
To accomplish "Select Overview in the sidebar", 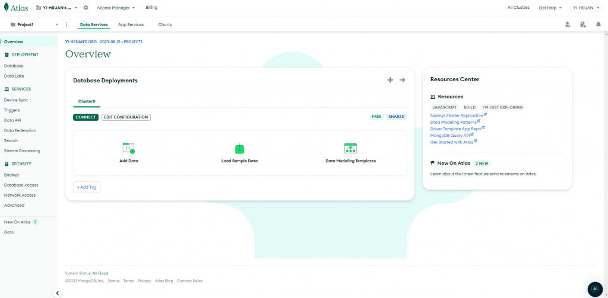I will [x=28, y=42].
